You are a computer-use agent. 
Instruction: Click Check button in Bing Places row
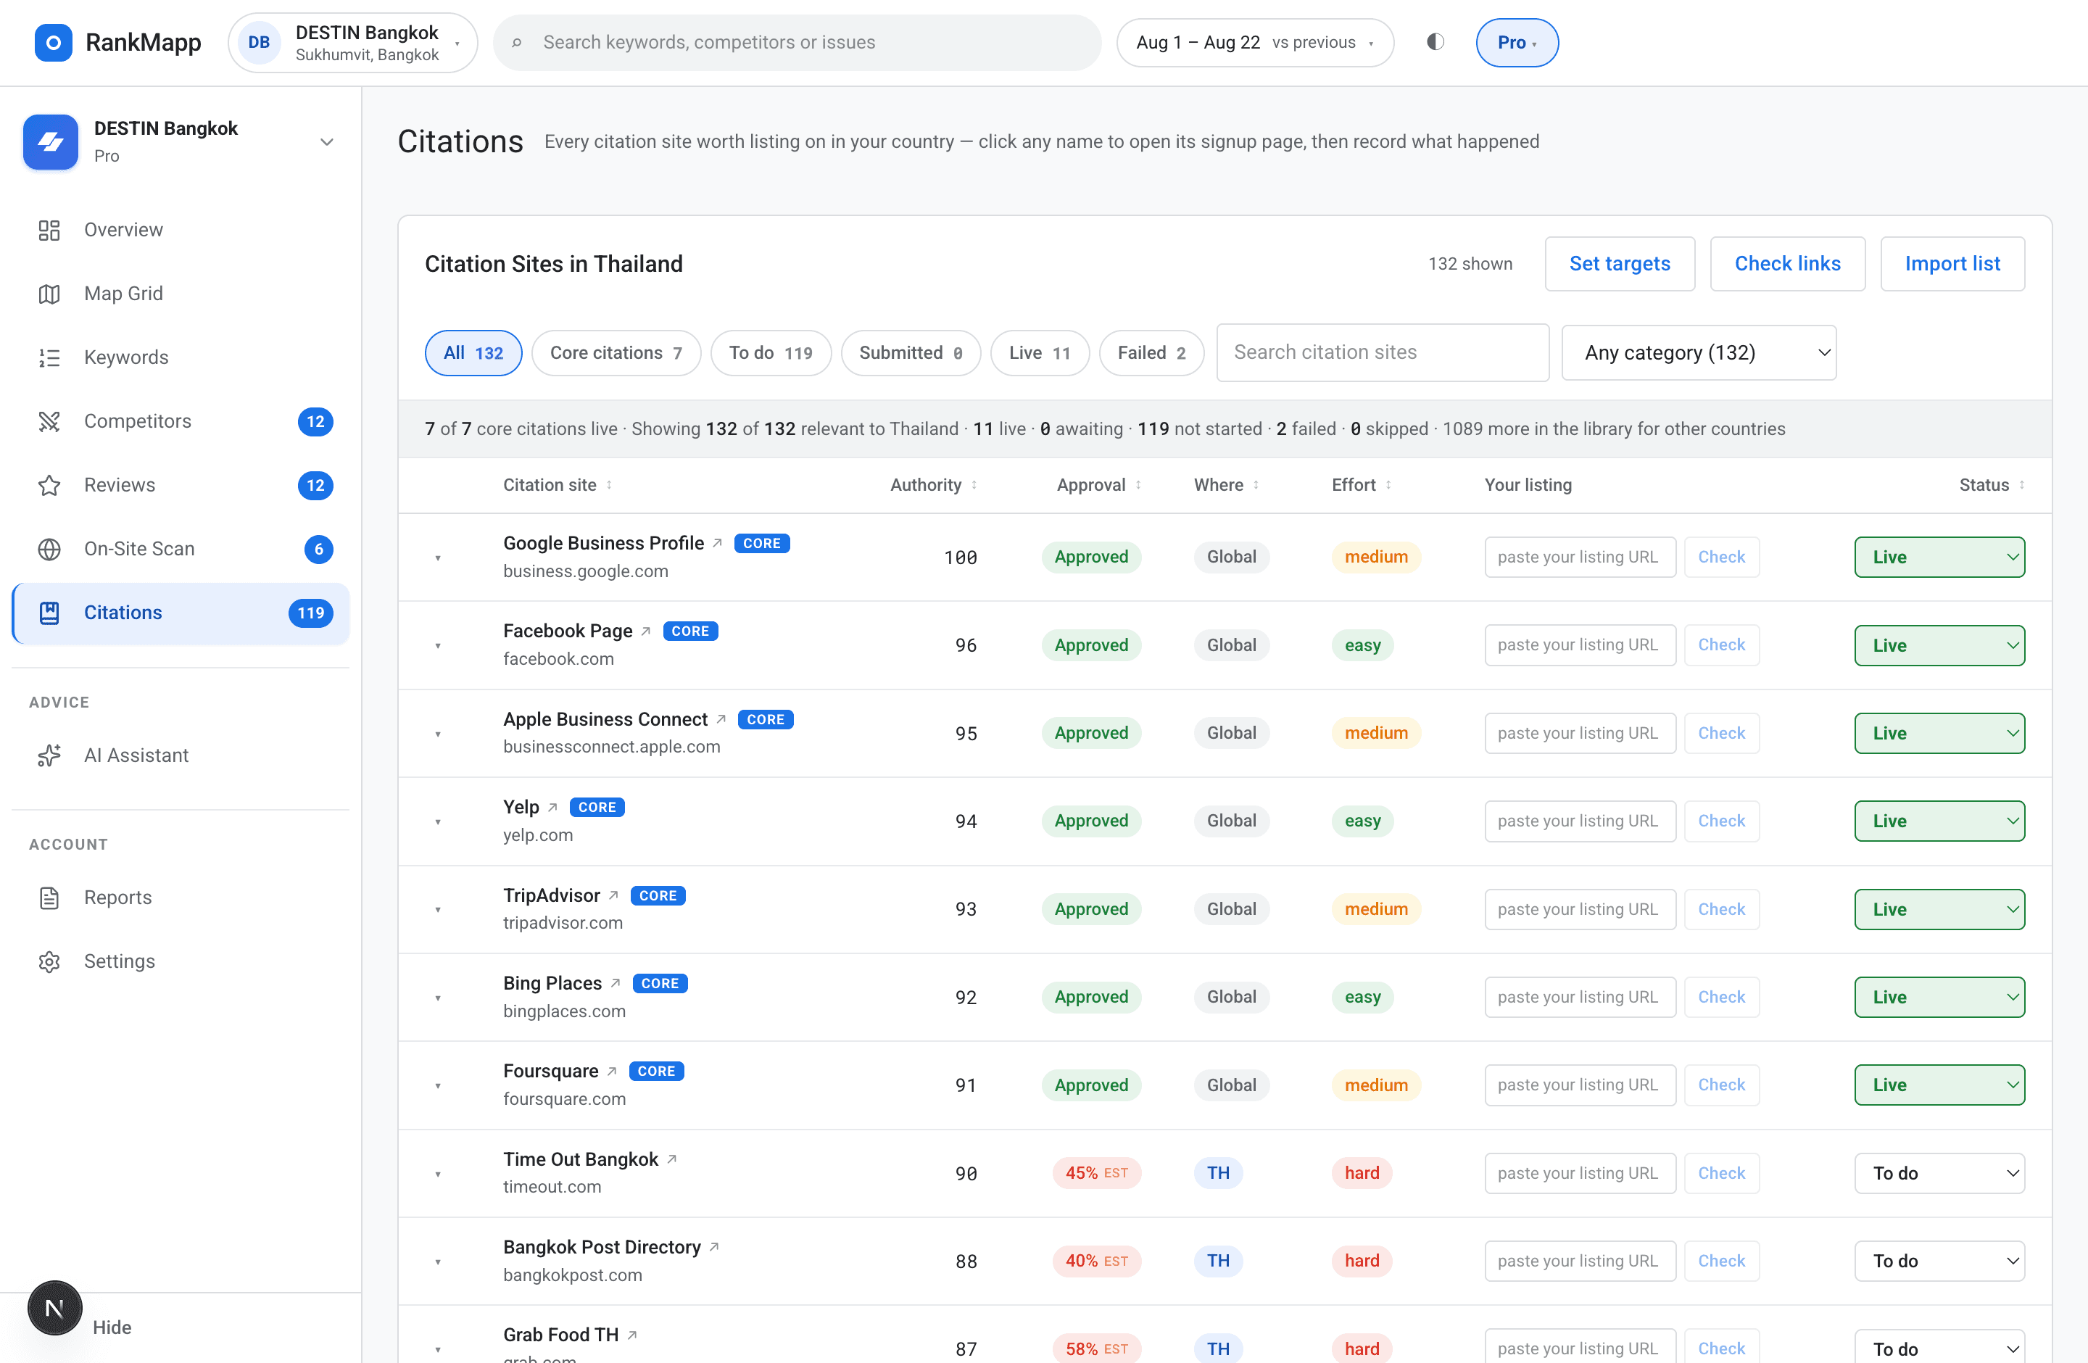1721,998
